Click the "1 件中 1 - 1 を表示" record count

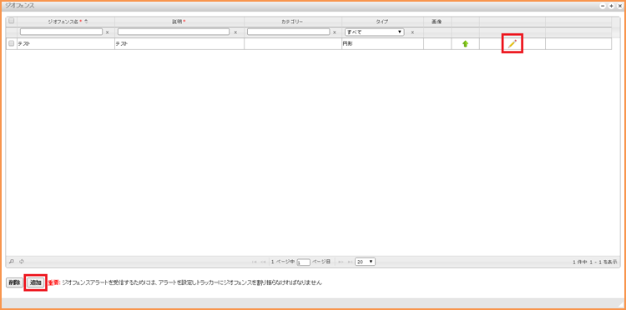595,262
